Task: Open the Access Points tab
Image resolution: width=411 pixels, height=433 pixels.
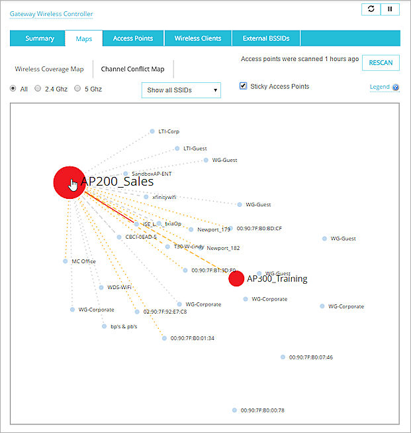Action: coord(133,38)
